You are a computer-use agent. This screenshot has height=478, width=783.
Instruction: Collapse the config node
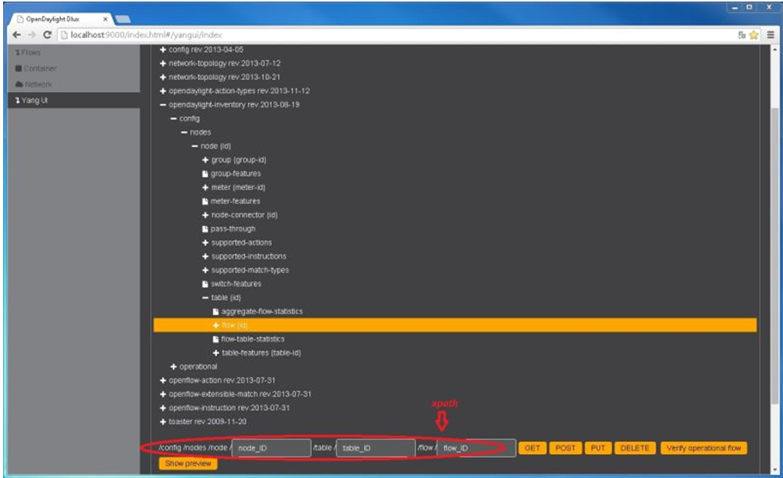[173, 119]
